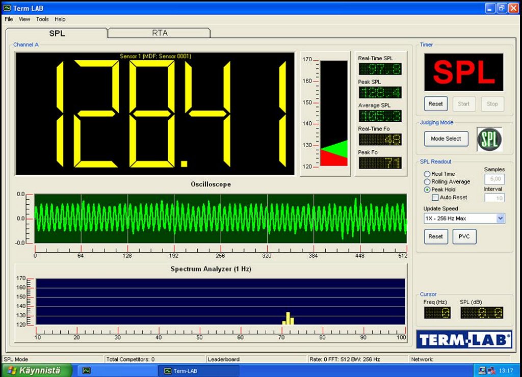This screenshot has width=522, height=377.
Task: Click the PVC button
Action: coord(464,237)
